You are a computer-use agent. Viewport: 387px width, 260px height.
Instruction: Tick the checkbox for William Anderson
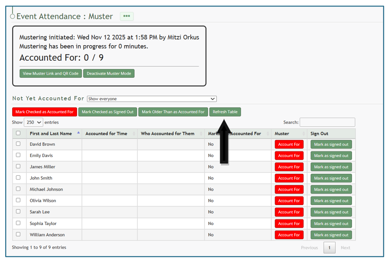coord(18,234)
